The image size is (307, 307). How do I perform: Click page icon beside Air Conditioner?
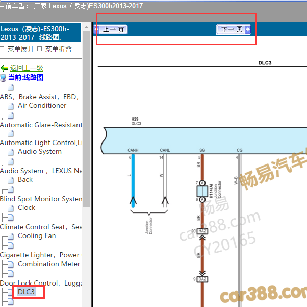pyautogui.click(x=11, y=106)
